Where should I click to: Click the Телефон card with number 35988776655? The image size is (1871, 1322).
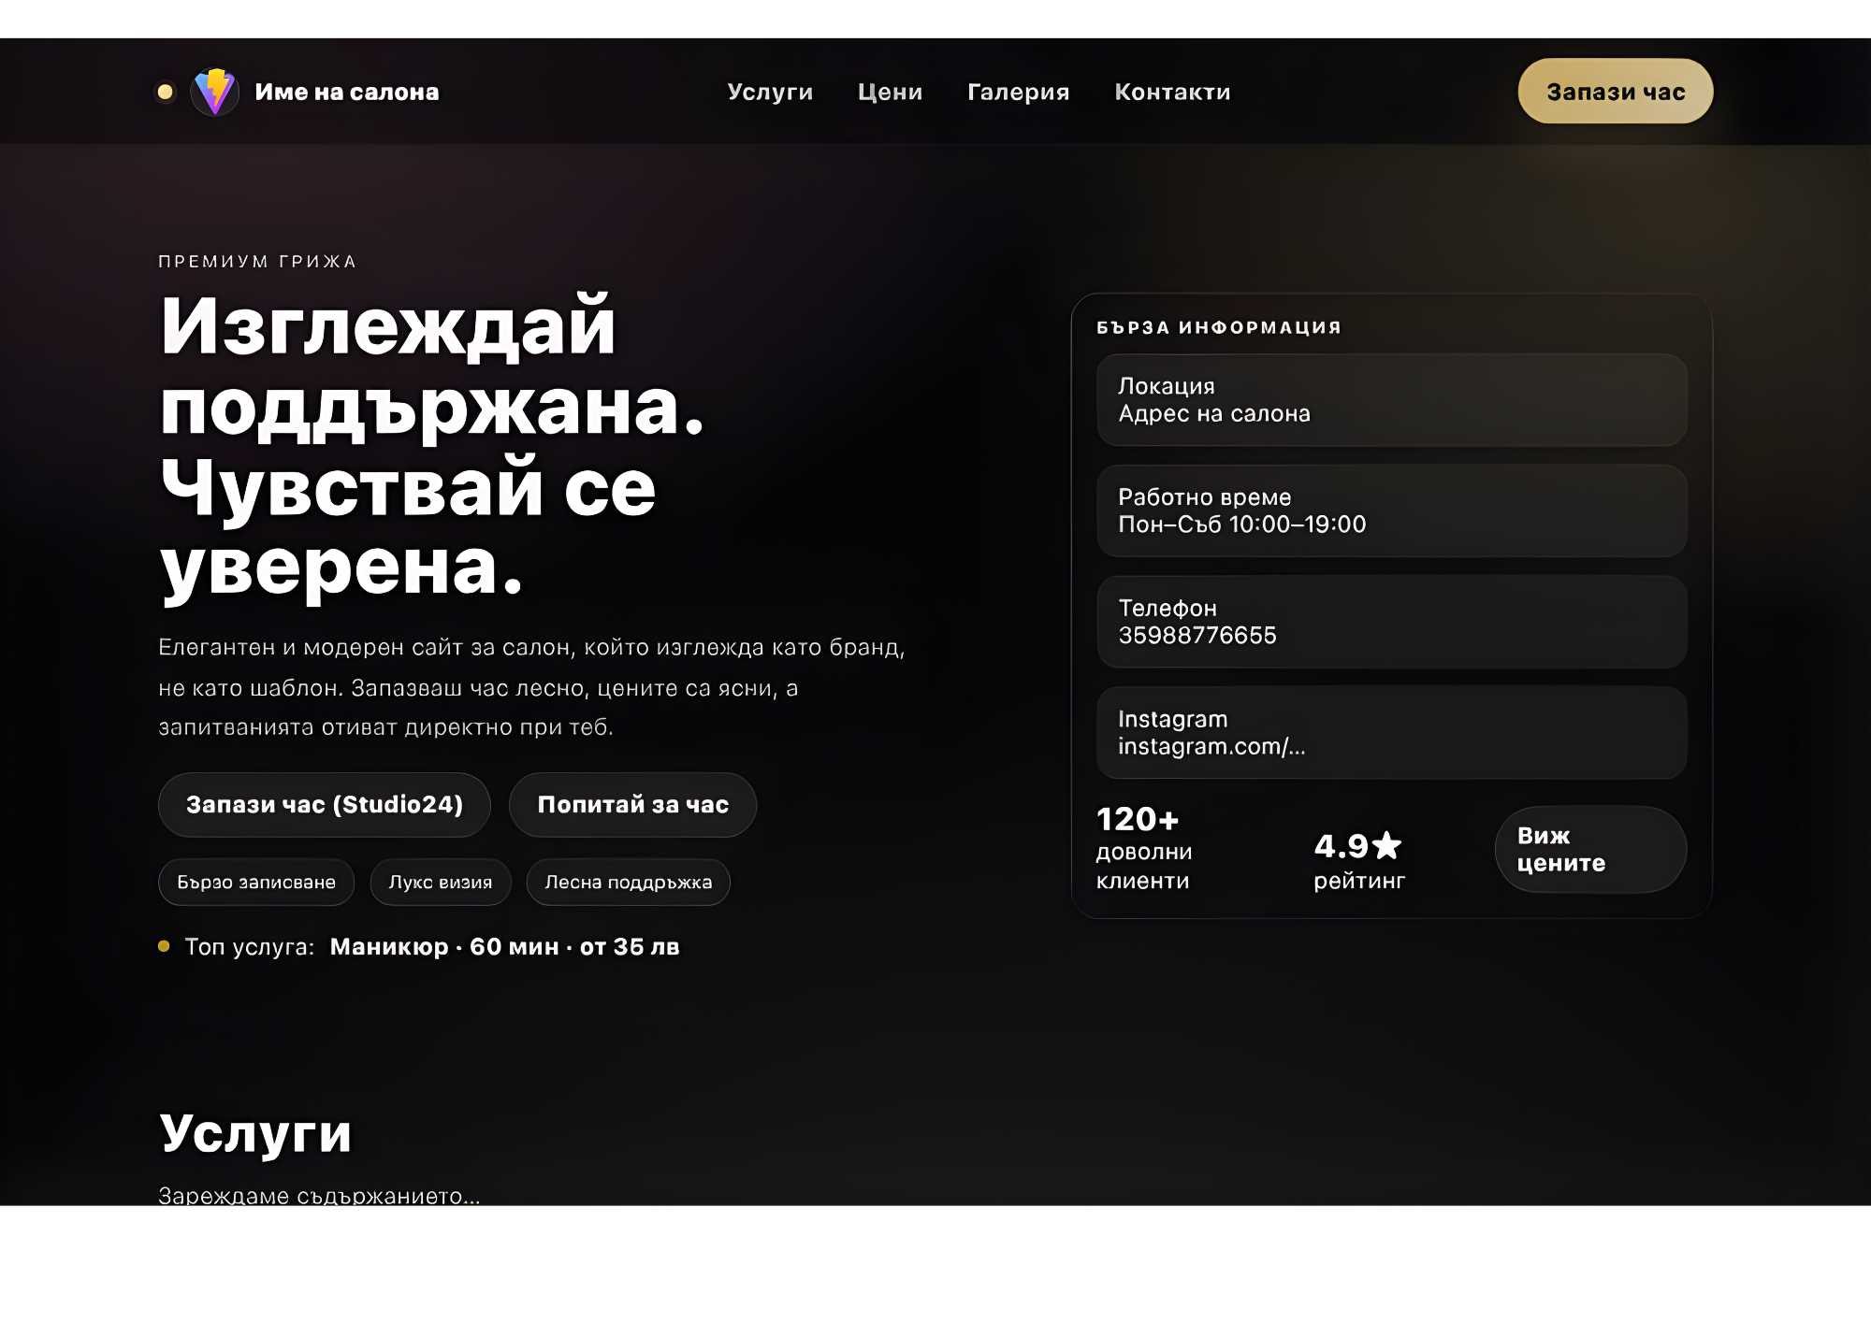pyautogui.click(x=1391, y=622)
